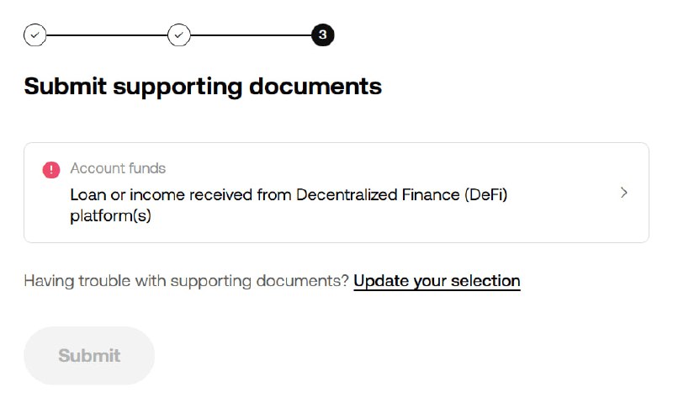Click the first completed step checkmark circle
This screenshot has width=673, height=403.
pos(35,34)
